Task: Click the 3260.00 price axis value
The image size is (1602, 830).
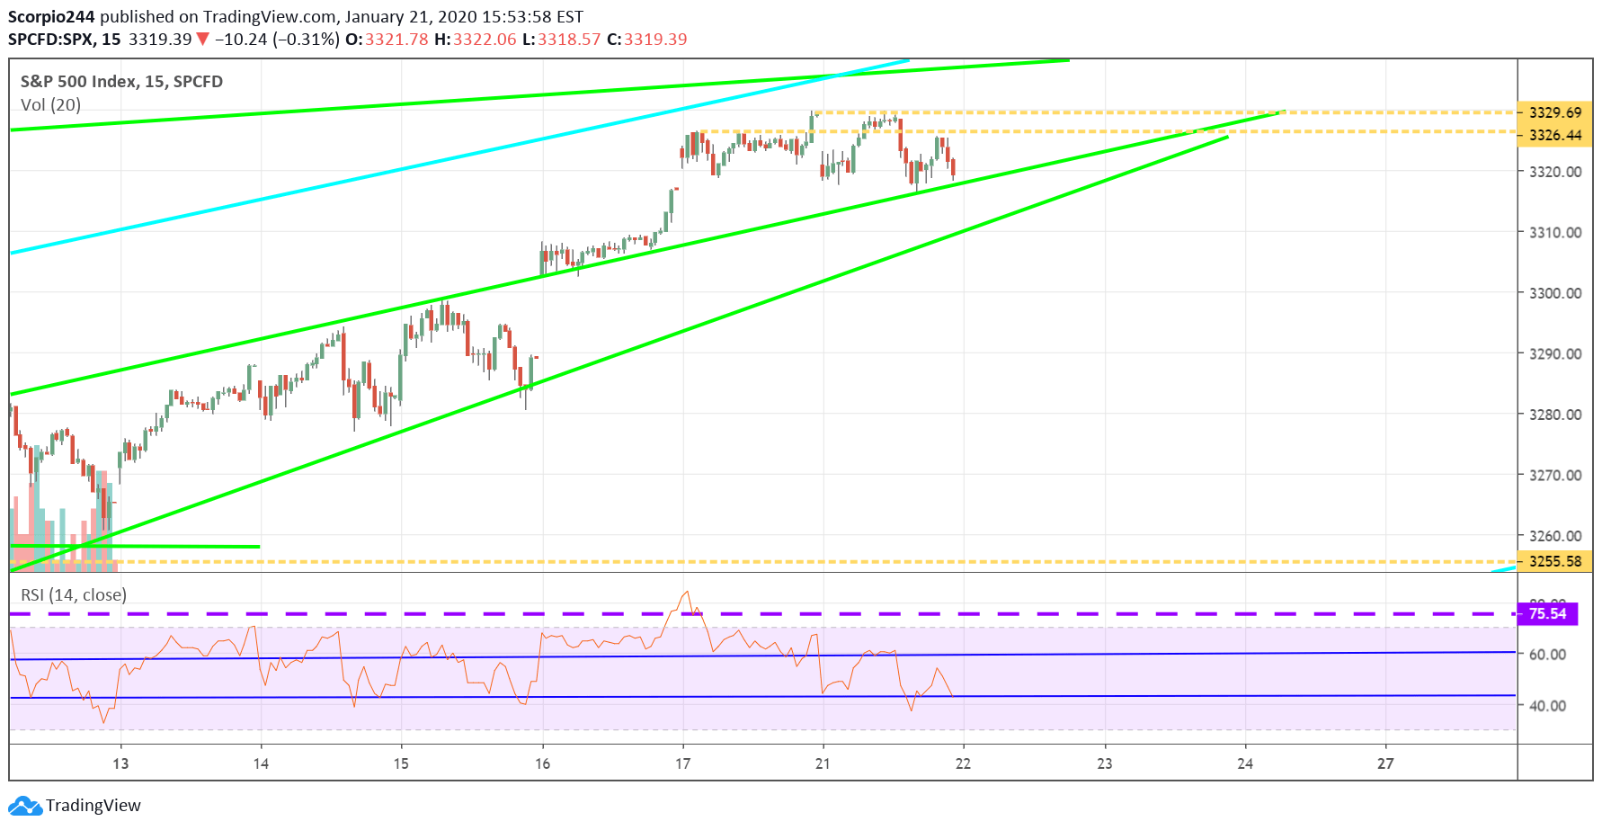Action: click(1555, 536)
